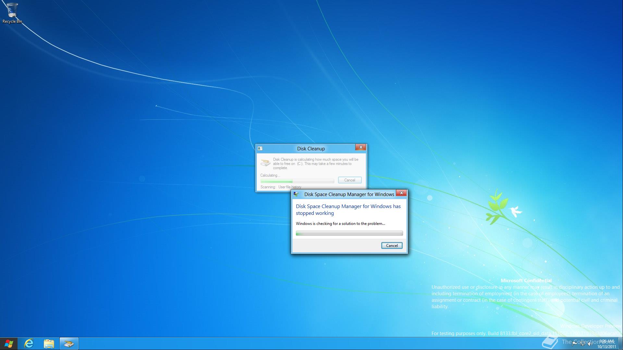
Task: Open File Explorer from the taskbar
Action: coord(49,344)
